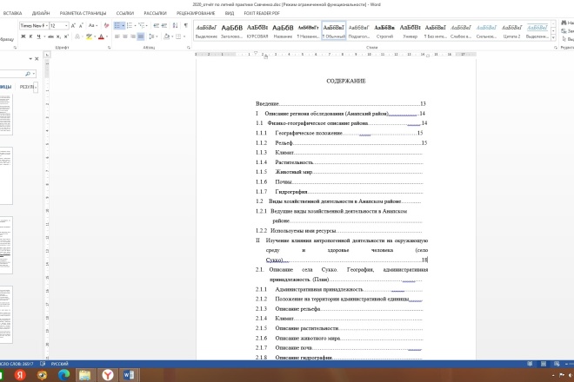The height and width of the screenshot is (382, 574).
Task: Open FOXIT READER PDF tab
Action: [x=262, y=13]
